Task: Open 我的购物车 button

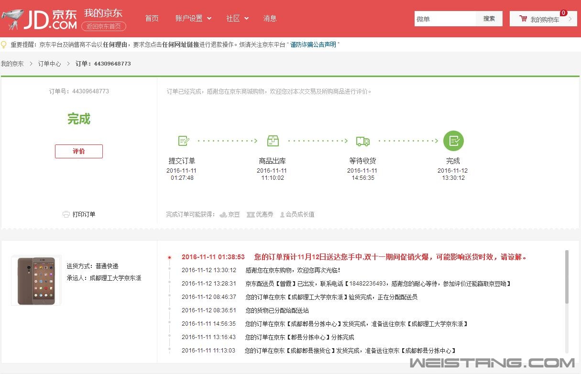Action: coord(543,19)
